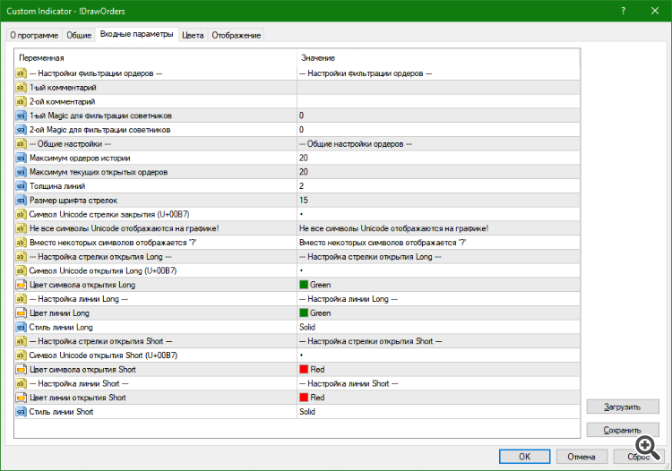This screenshot has height=471, width=672.
Task: Click the 'Значение' column header
Action: [438, 58]
